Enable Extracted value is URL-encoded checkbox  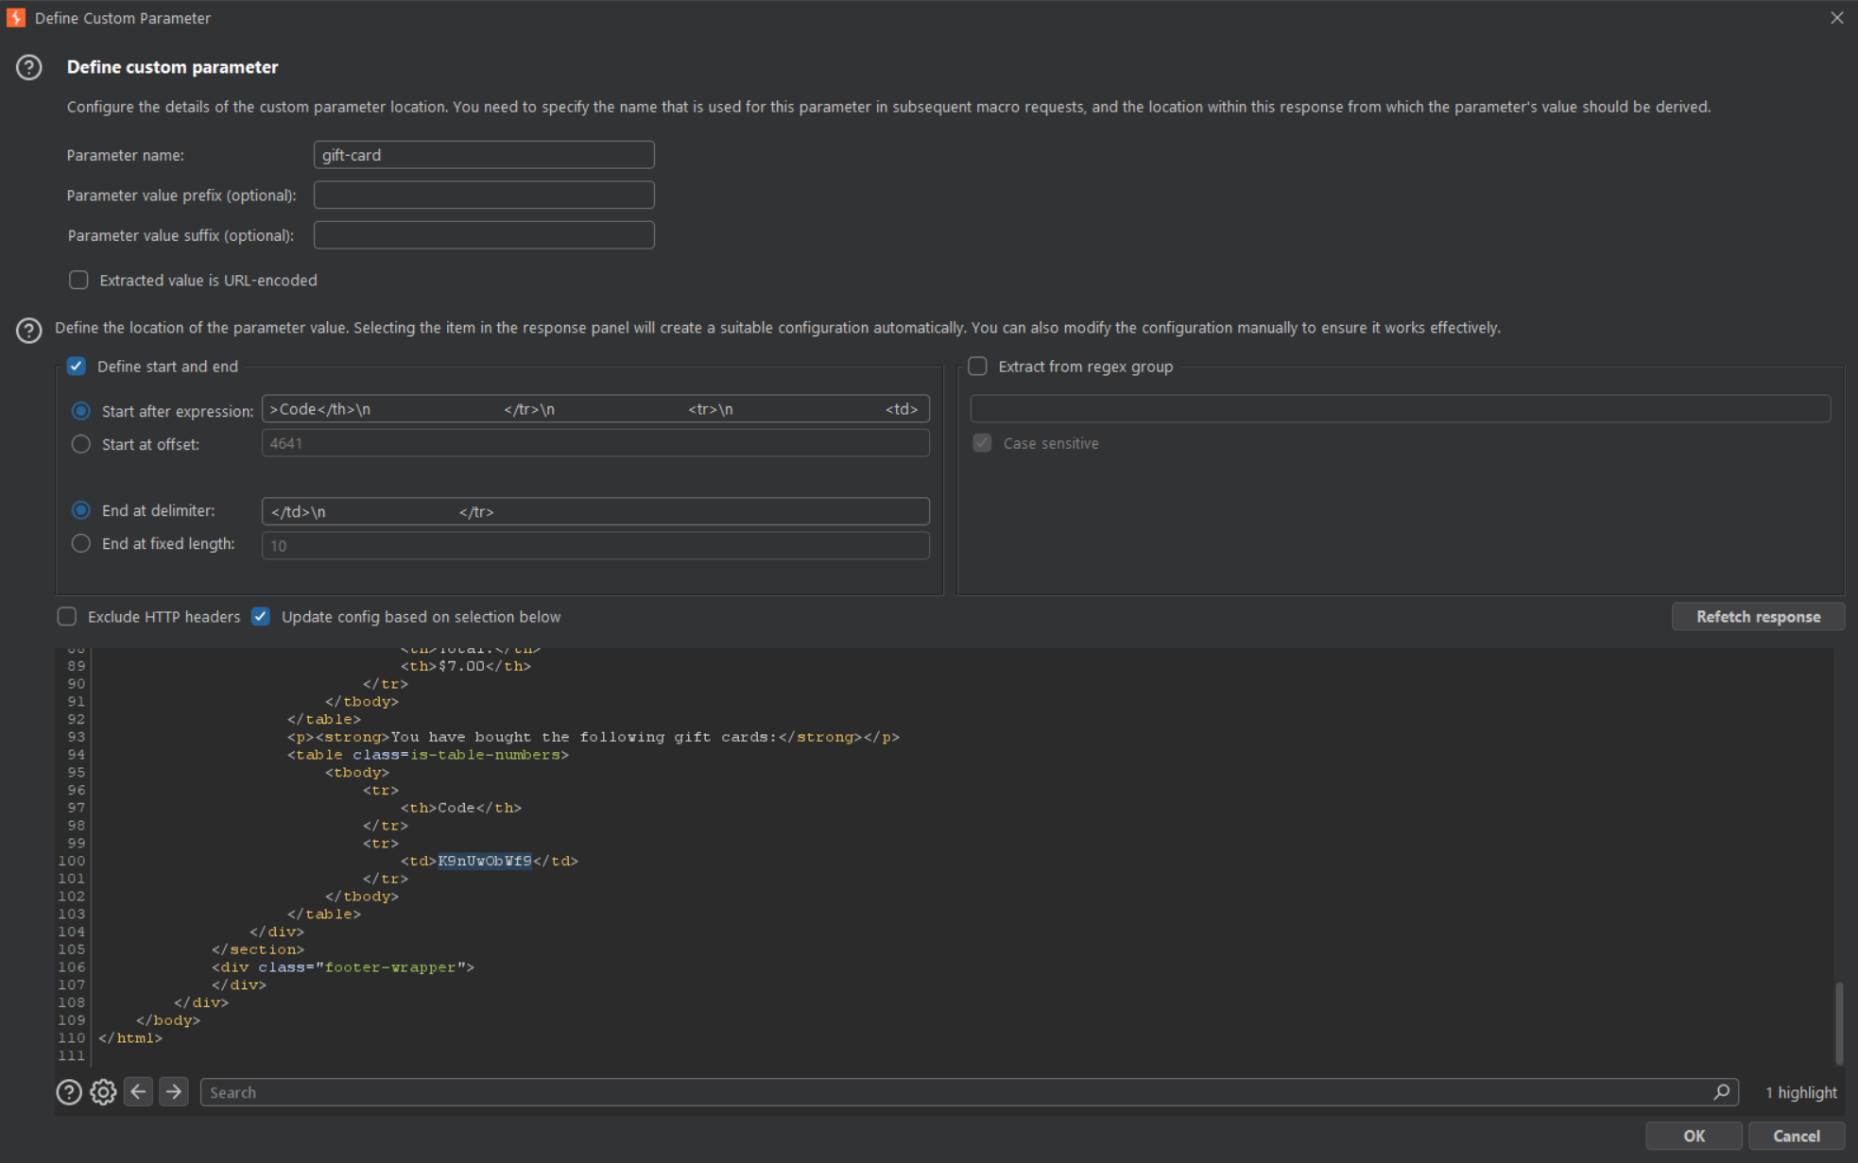click(78, 281)
